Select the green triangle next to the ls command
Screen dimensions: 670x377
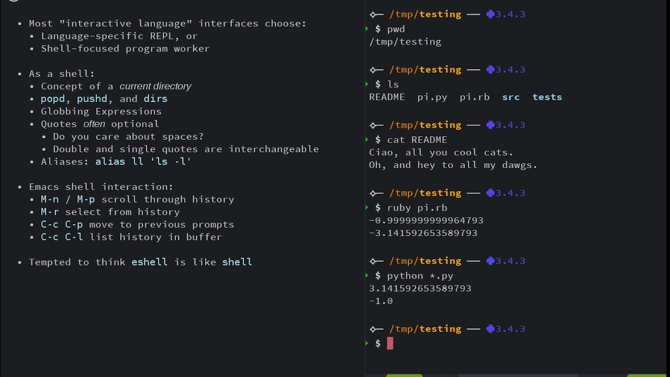366,84
